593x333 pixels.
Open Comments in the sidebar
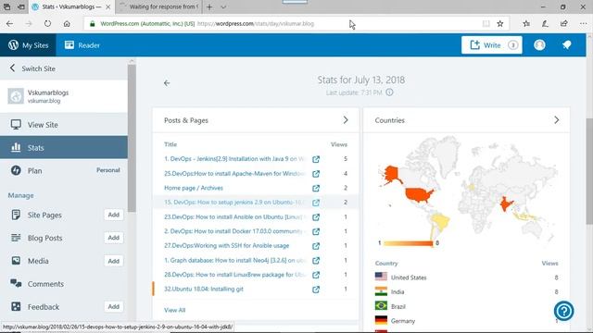click(x=64, y=284)
